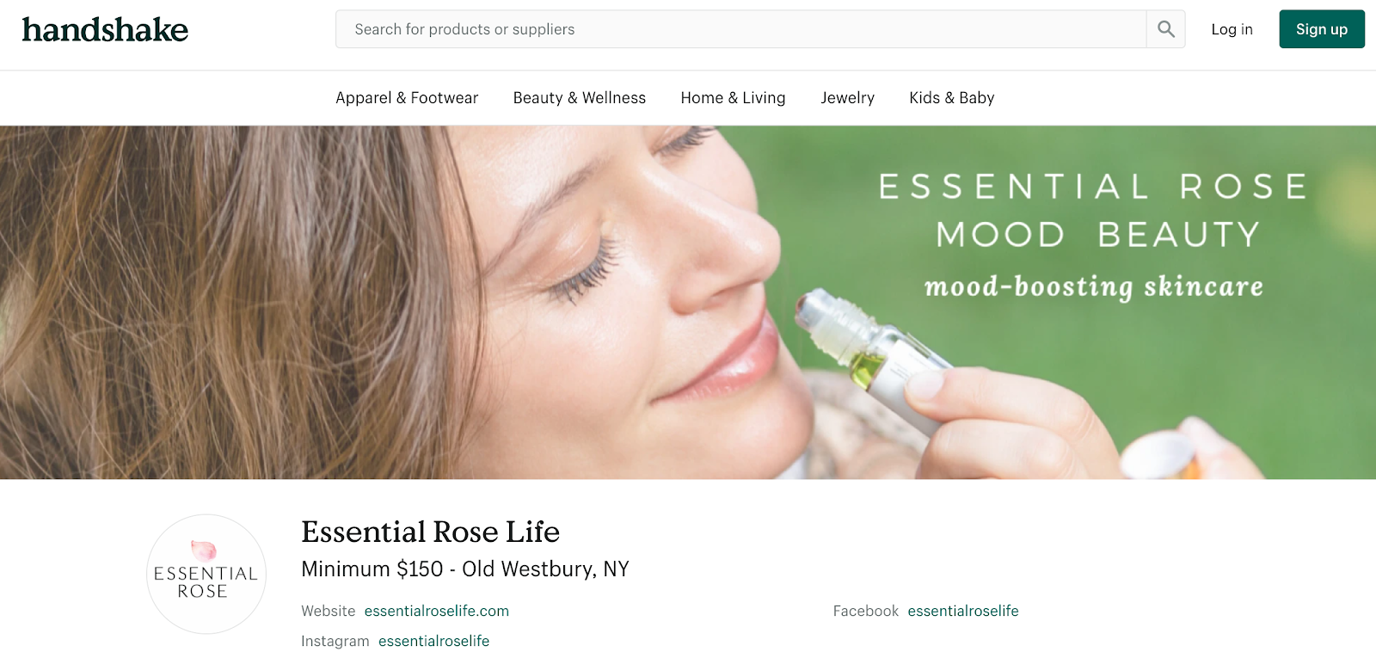The image size is (1376, 658).
Task: Go to the Home & Living category
Action: (733, 98)
